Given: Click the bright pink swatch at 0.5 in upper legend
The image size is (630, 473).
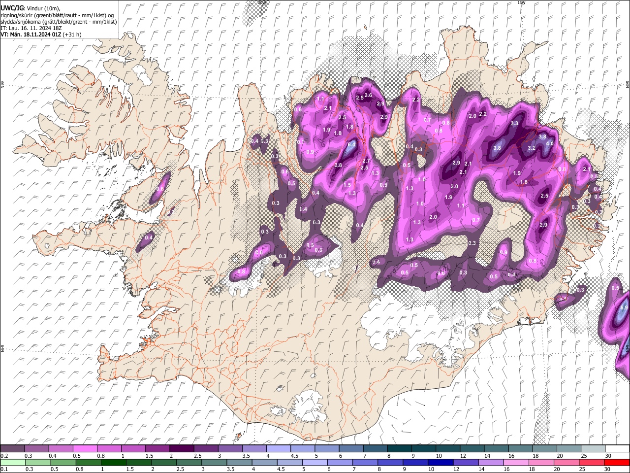Looking at the screenshot, I should pyautogui.click(x=85, y=449).
